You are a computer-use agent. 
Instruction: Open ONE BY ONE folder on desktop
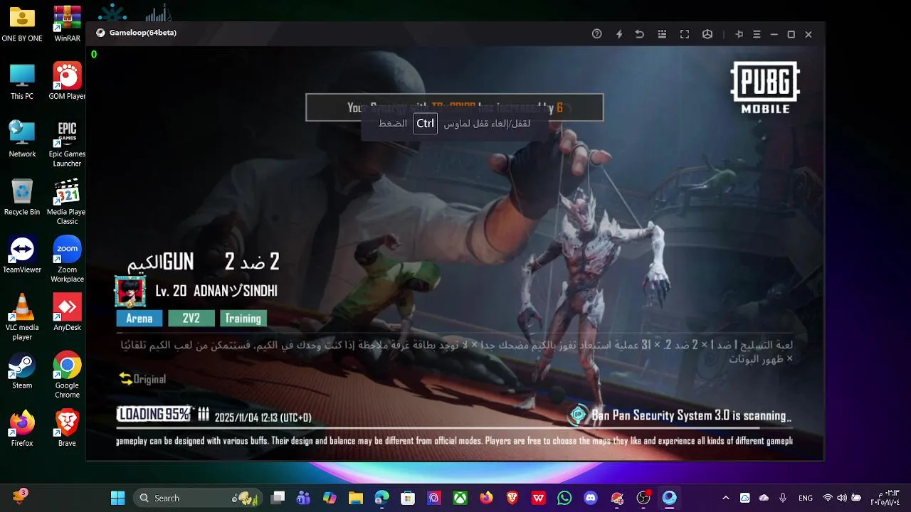[22, 25]
